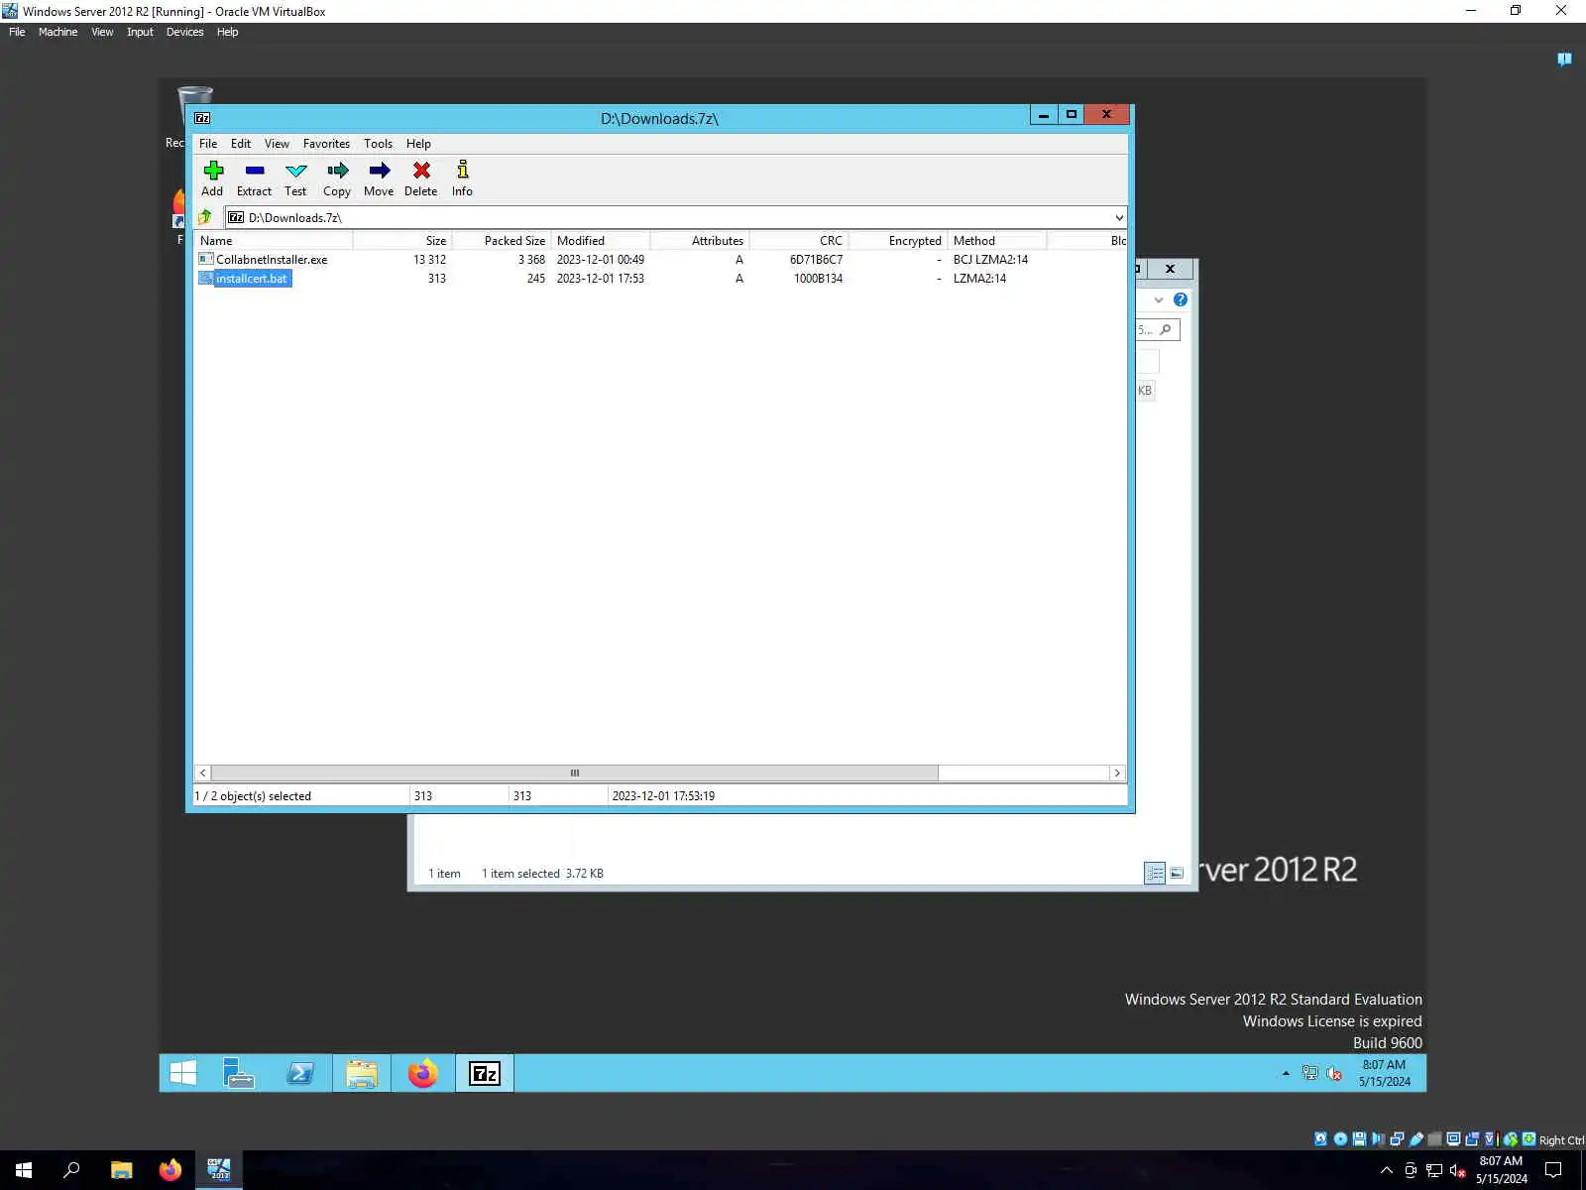This screenshot has height=1190, width=1586.
Task: Click the left scroll arrow in 7-Zip
Action: pyautogui.click(x=203, y=773)
